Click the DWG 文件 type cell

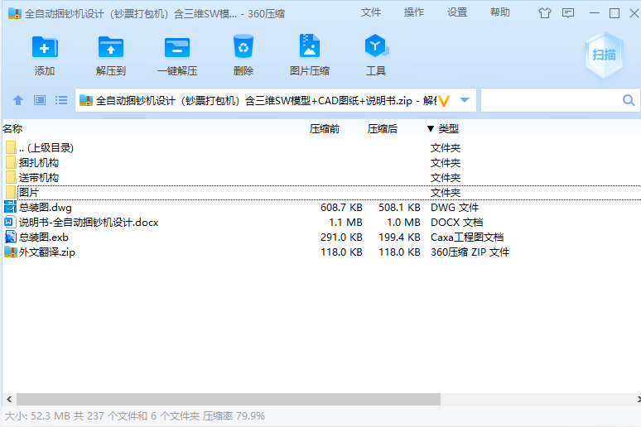(x=455, y=208)
